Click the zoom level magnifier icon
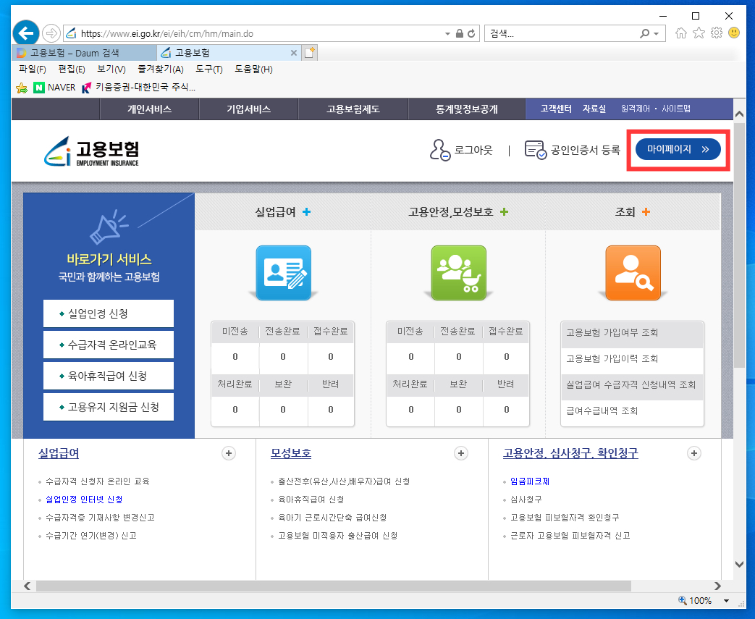The width and height of the screenshot is (755, 619). click(x=683, y=600)
